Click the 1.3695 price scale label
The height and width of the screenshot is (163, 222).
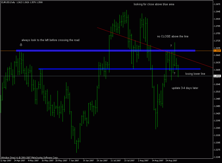tap(217, 48)
